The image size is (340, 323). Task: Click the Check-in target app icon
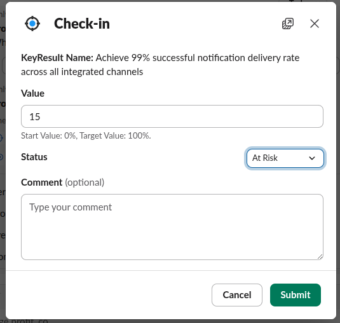(x=32, y=24)
